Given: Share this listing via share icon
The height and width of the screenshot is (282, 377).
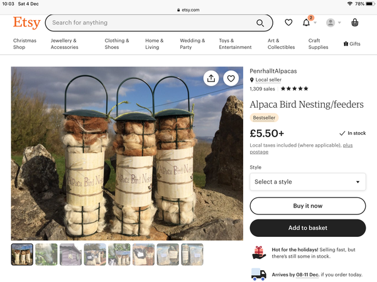Looking at the screenshot, I should tap(211, 78).
